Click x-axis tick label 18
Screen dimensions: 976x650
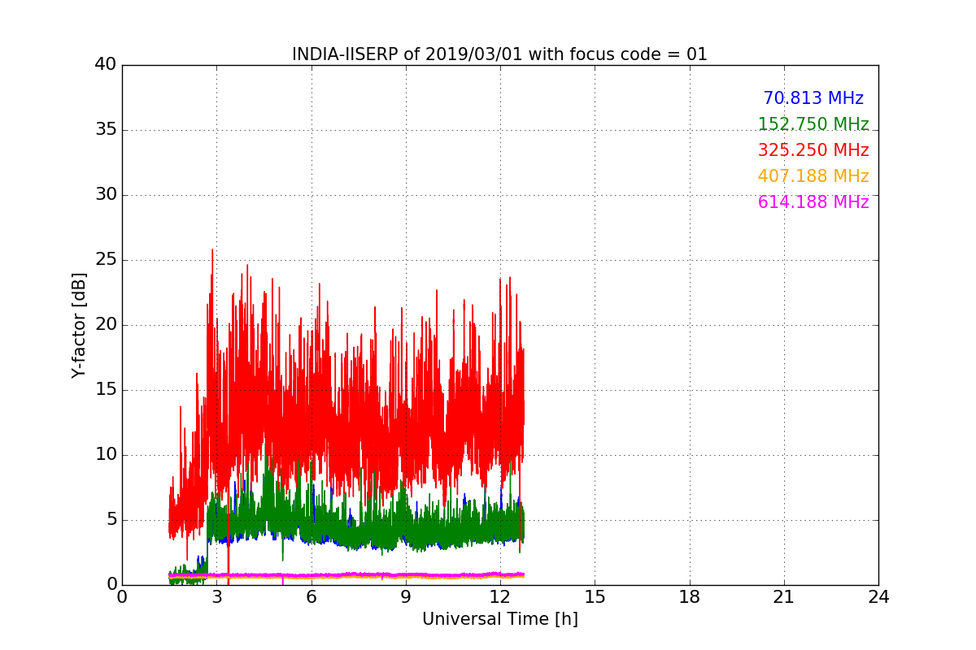[x=690, y=596]
